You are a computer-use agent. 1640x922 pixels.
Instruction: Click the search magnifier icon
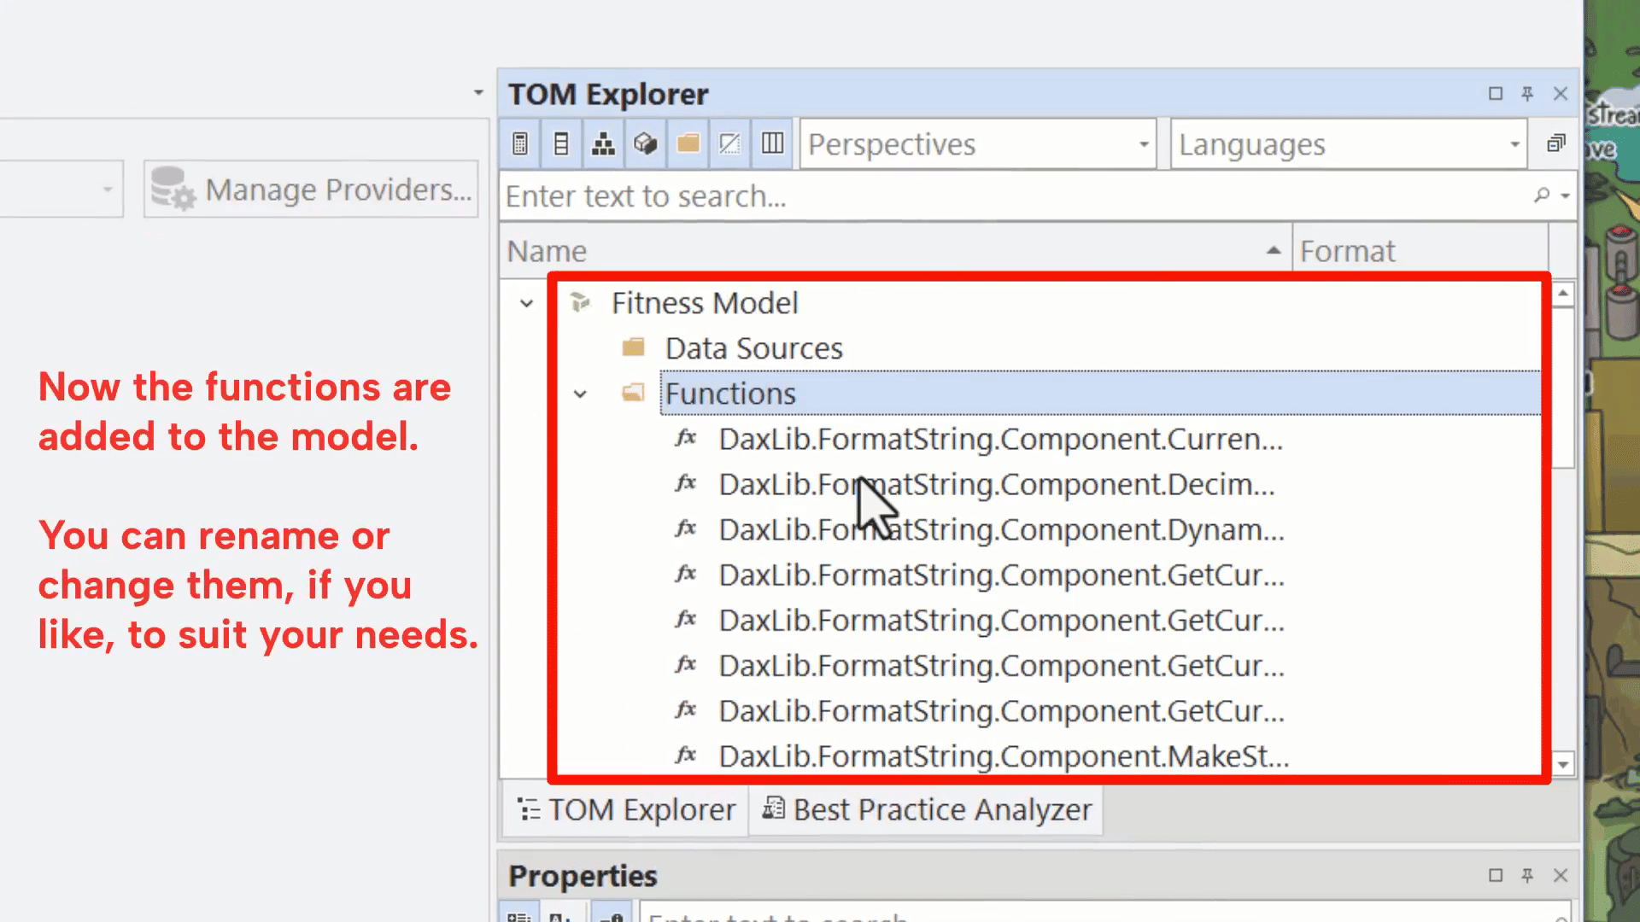[x=1542, y=195]
